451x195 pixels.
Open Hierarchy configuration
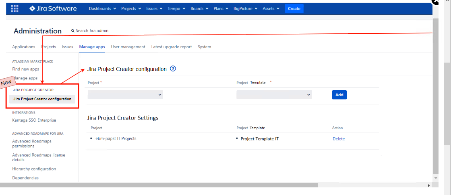click(34, 169)
